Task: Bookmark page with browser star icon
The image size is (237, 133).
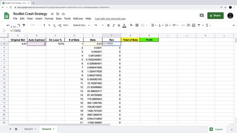Action: pos(226,7)
